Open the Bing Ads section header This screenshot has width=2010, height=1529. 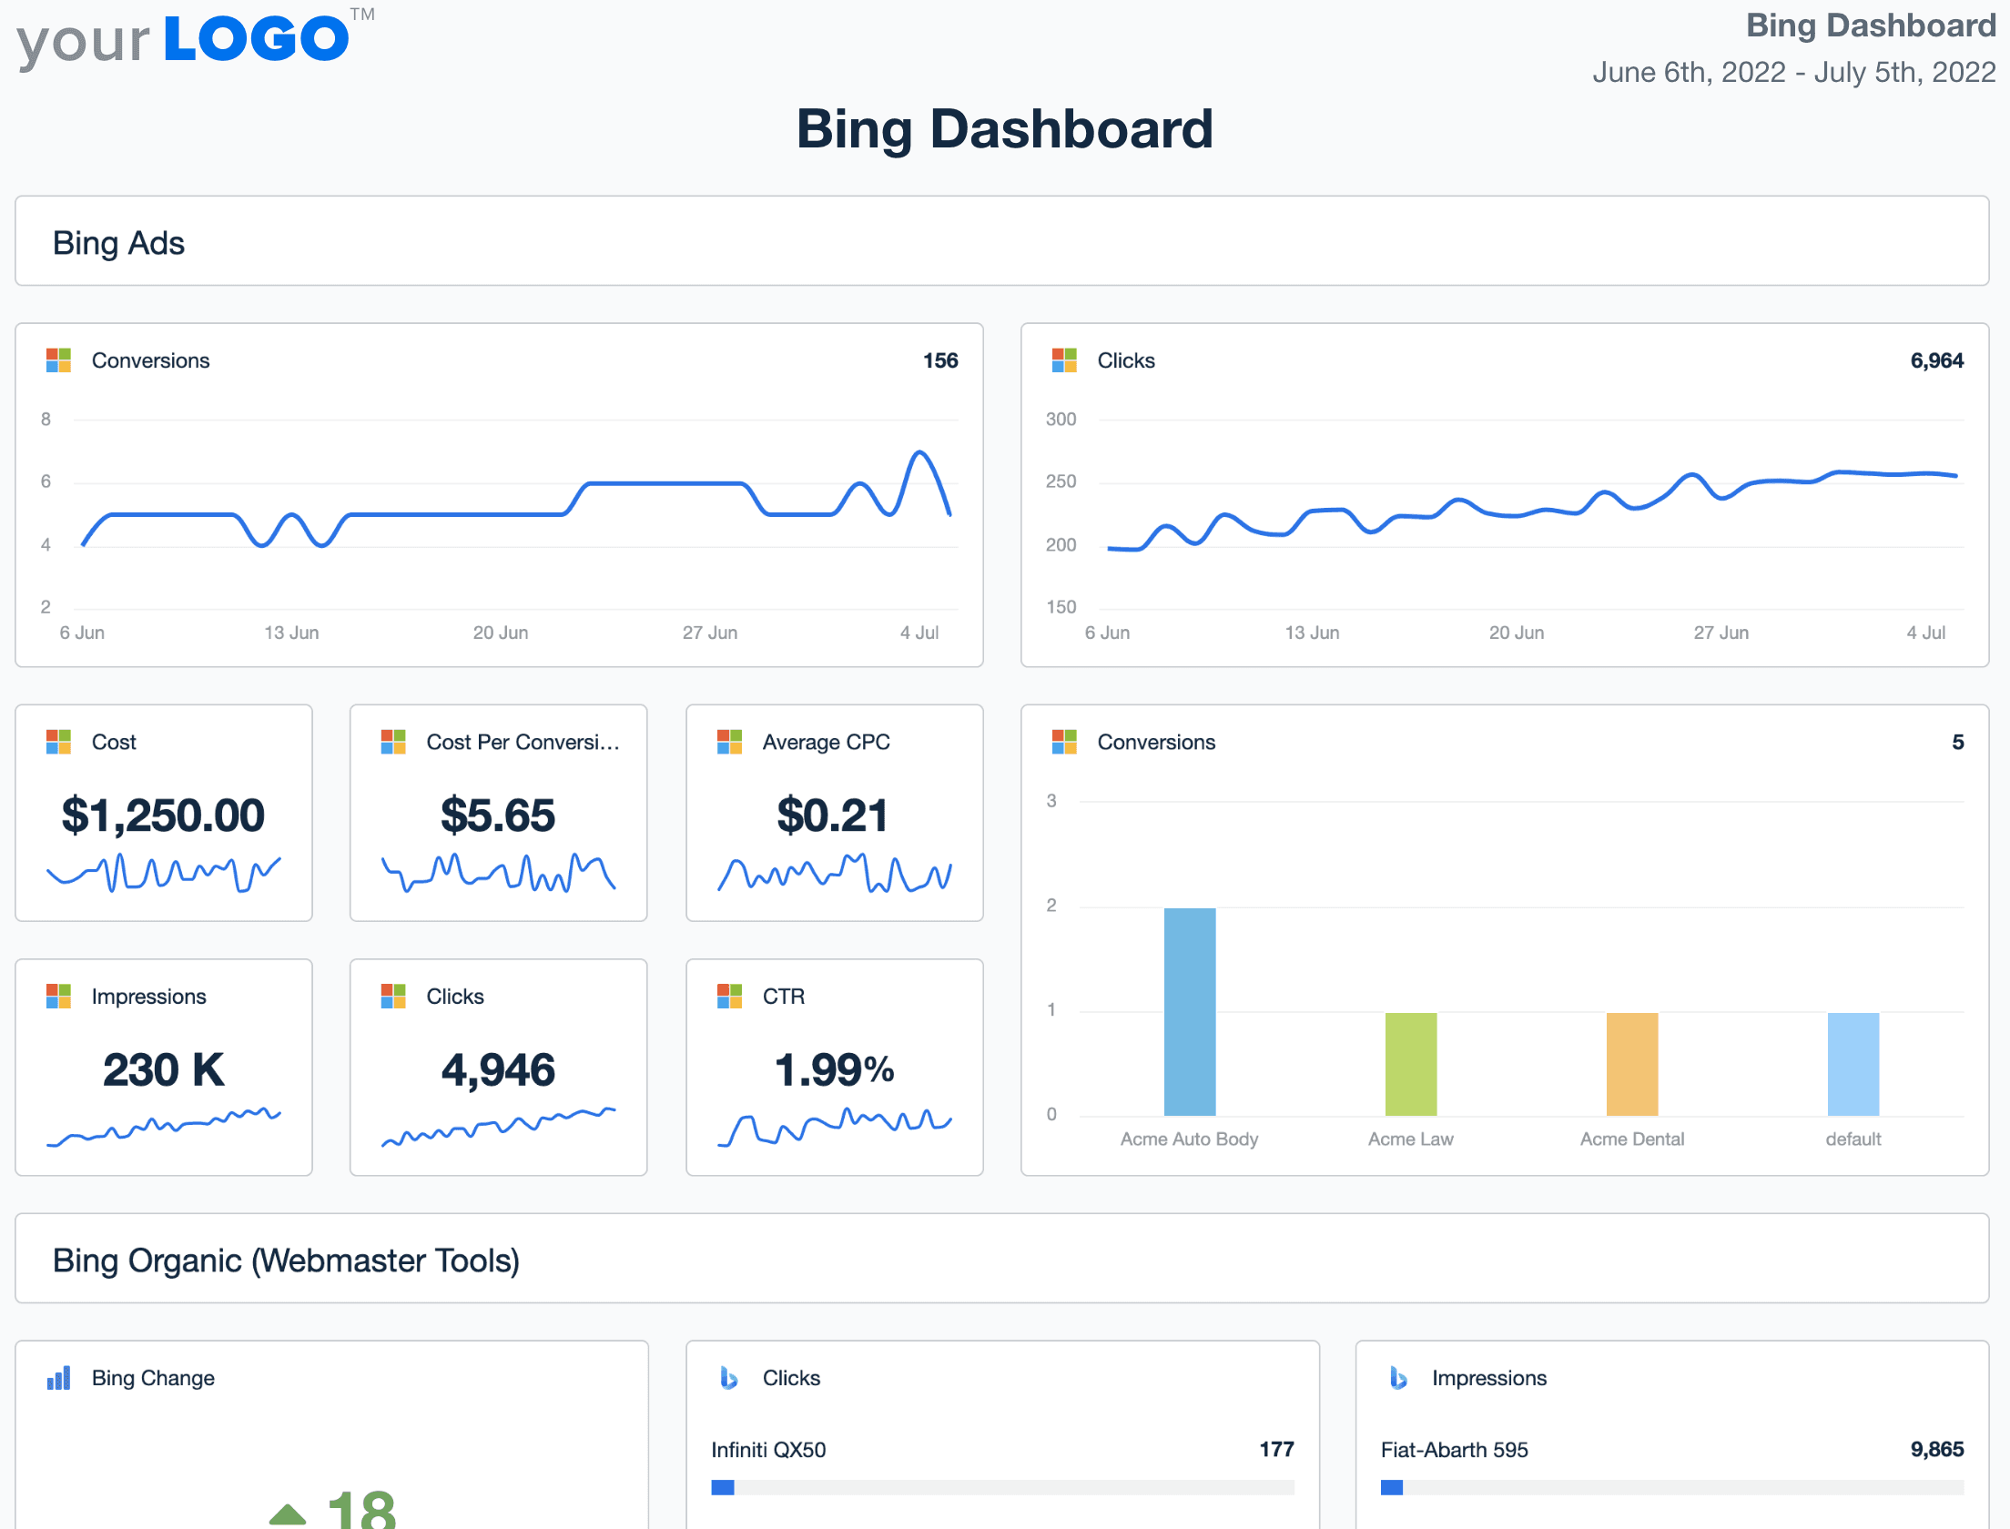tap(119, 242)
